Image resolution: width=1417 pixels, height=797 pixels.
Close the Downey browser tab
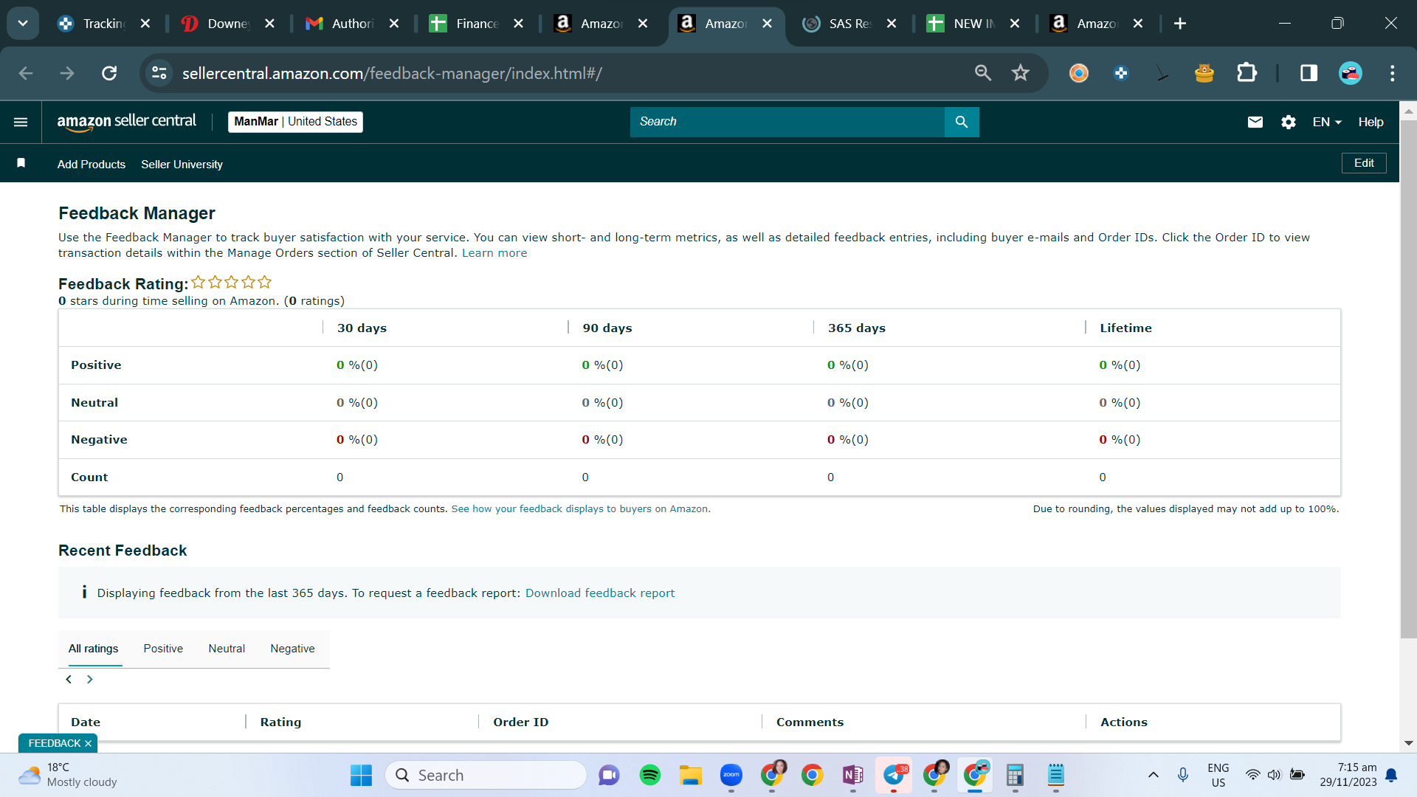(x=269, y=24)
